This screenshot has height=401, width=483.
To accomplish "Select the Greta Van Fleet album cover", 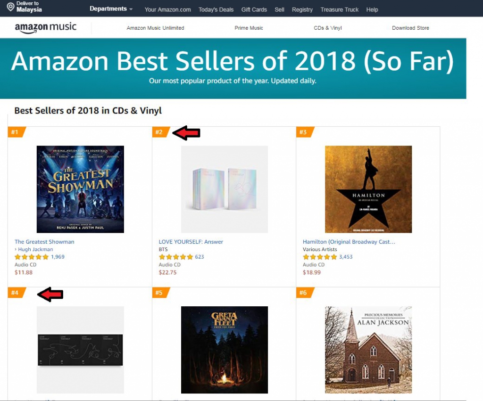I will (x=224, y=350).
